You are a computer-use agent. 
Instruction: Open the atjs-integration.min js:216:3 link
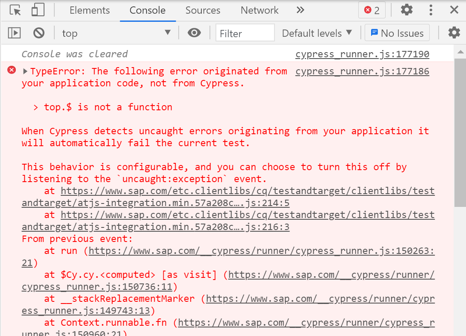pyautogui.click(x=228, y=221)
